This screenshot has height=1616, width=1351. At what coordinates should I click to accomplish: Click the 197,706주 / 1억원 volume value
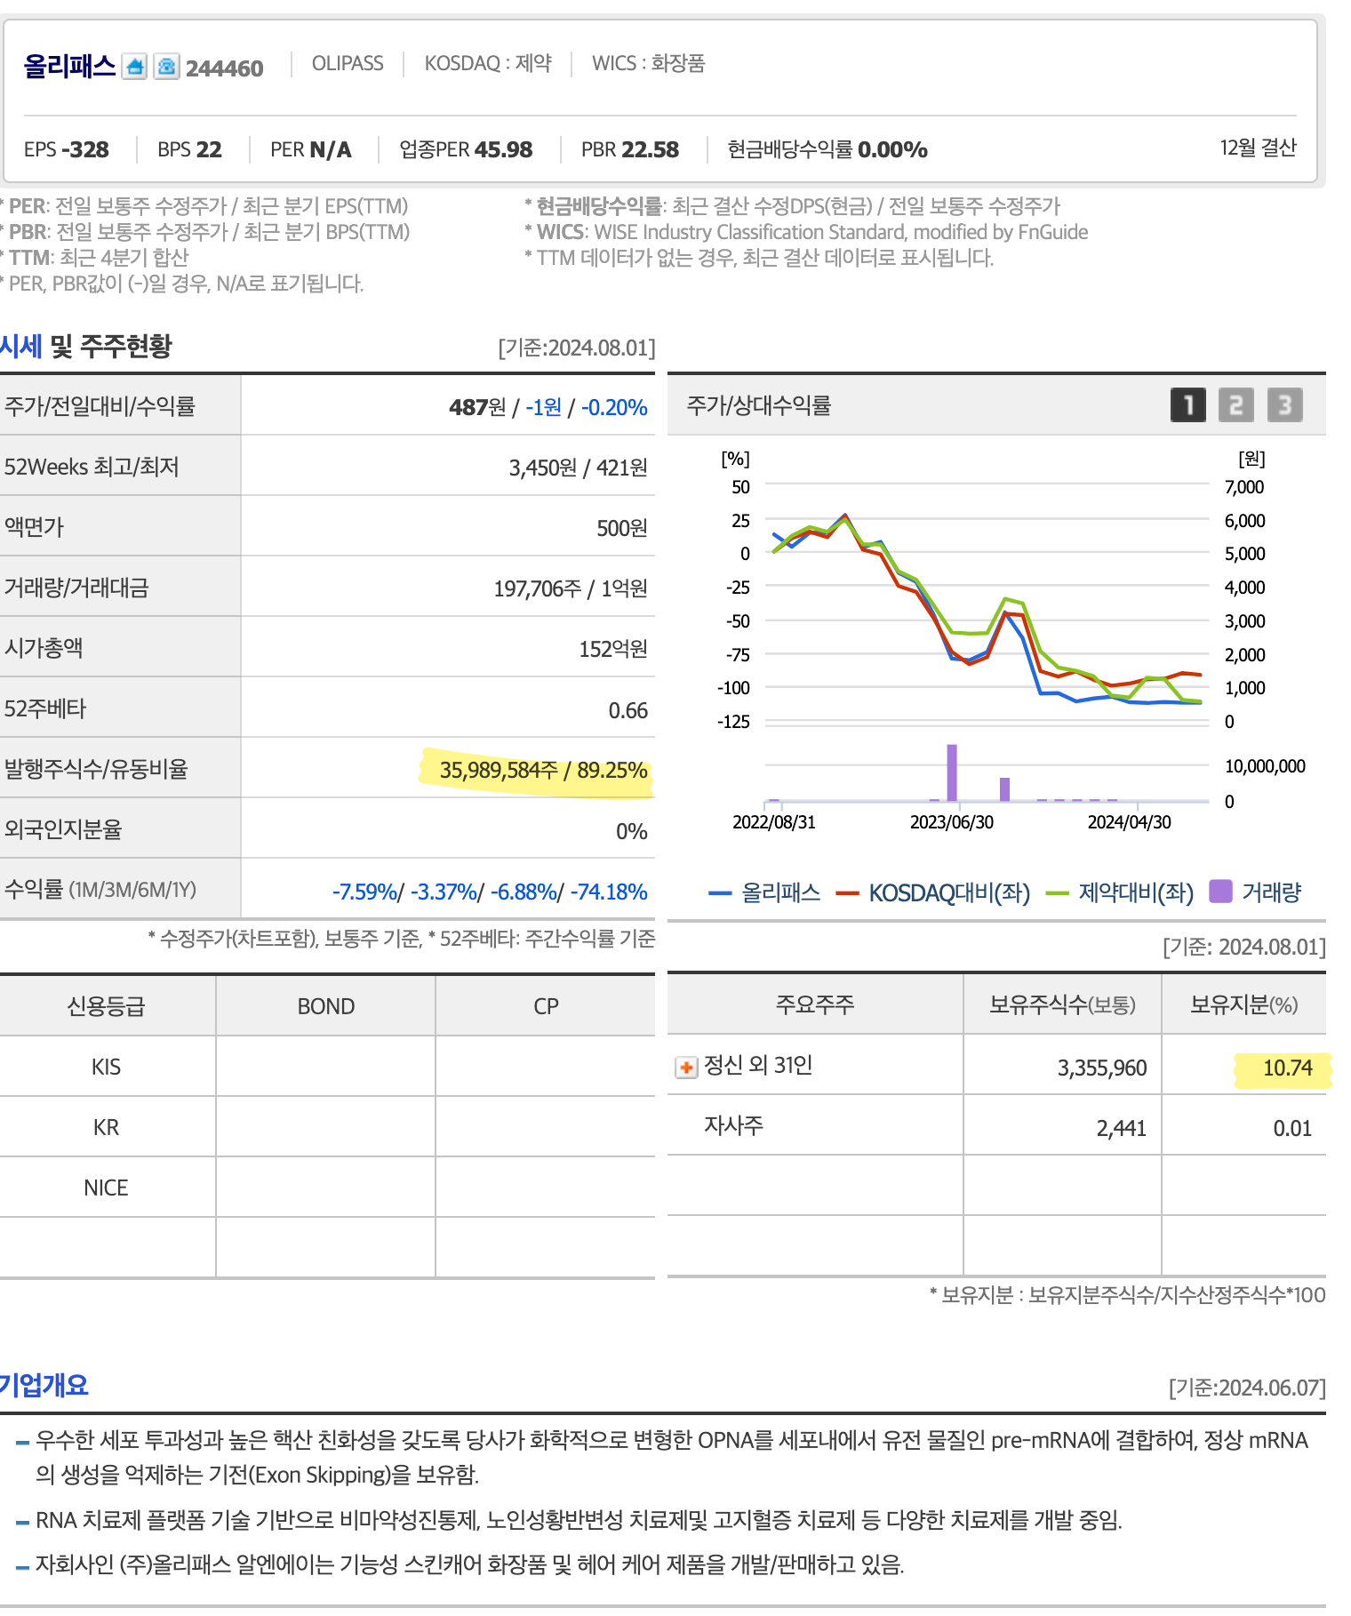[570, 588]
